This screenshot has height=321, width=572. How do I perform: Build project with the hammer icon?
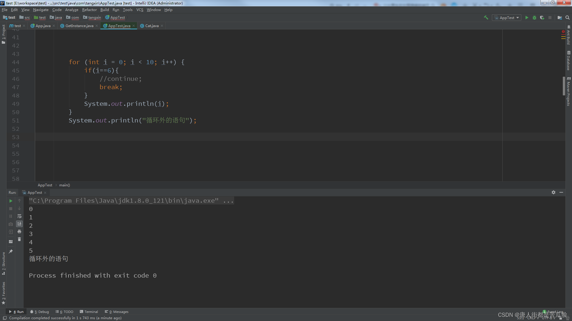(486, 18)
